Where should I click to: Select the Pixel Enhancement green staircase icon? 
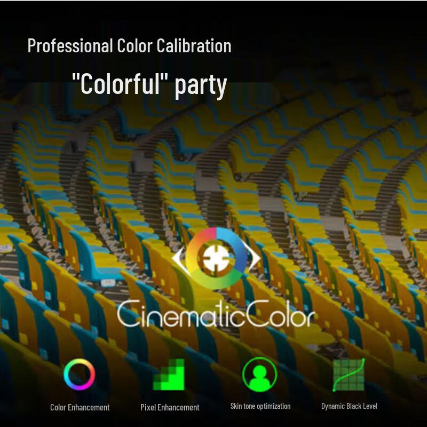(169, 375)
